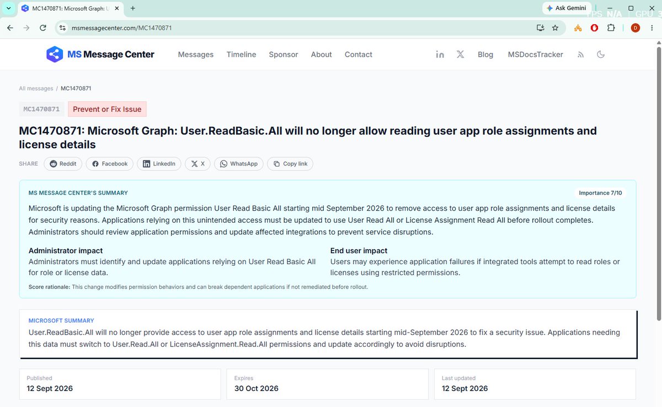The image size is (662, 407).
Task: Share the message on Facebook
Action: [109, 164]
